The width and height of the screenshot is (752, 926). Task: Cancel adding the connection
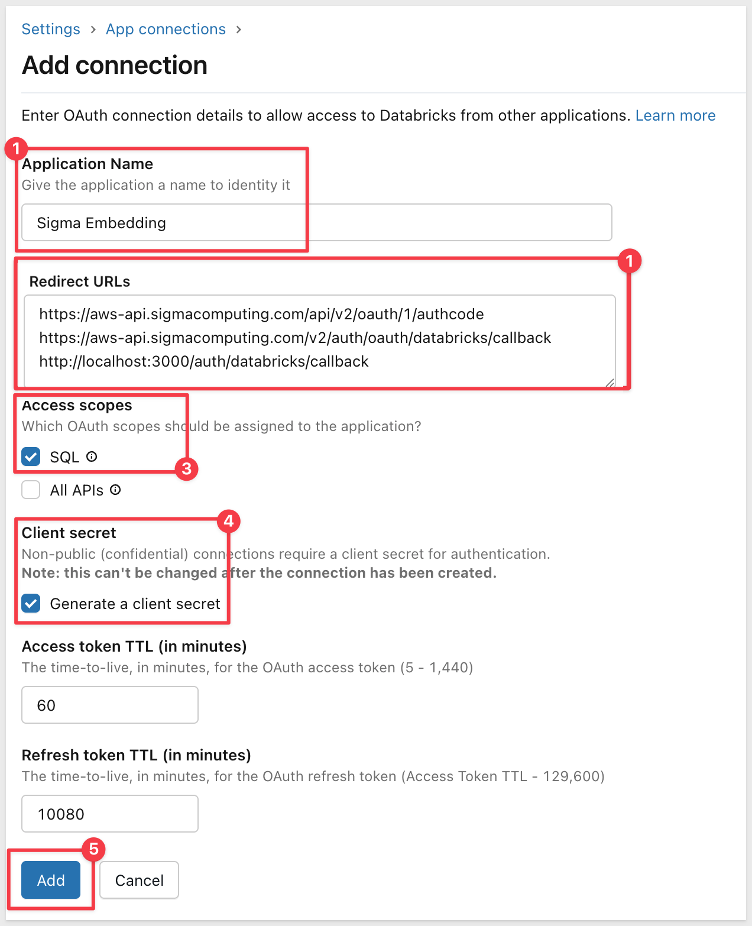click(139, 880)
